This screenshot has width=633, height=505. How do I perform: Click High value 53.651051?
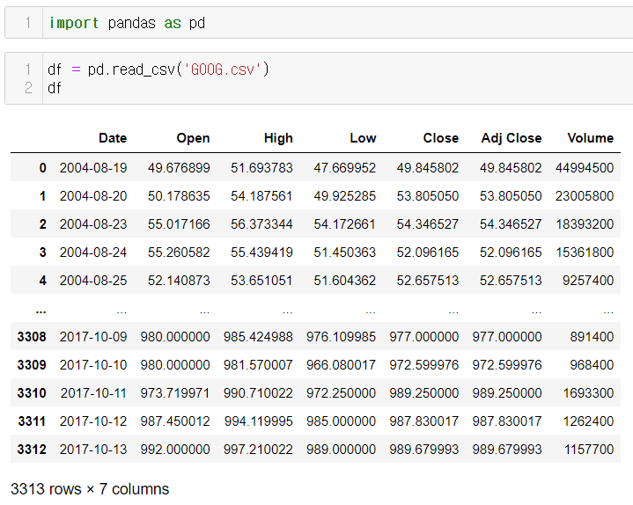coord(261,281)
